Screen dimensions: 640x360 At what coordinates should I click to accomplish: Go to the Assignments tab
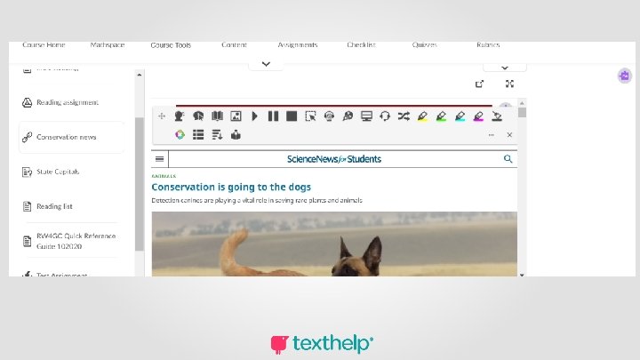tap(298, 45)
